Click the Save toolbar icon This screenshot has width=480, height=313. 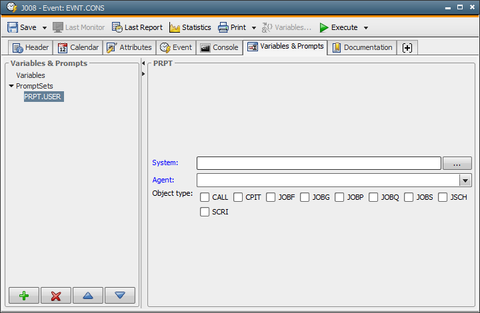coord(13,27)
